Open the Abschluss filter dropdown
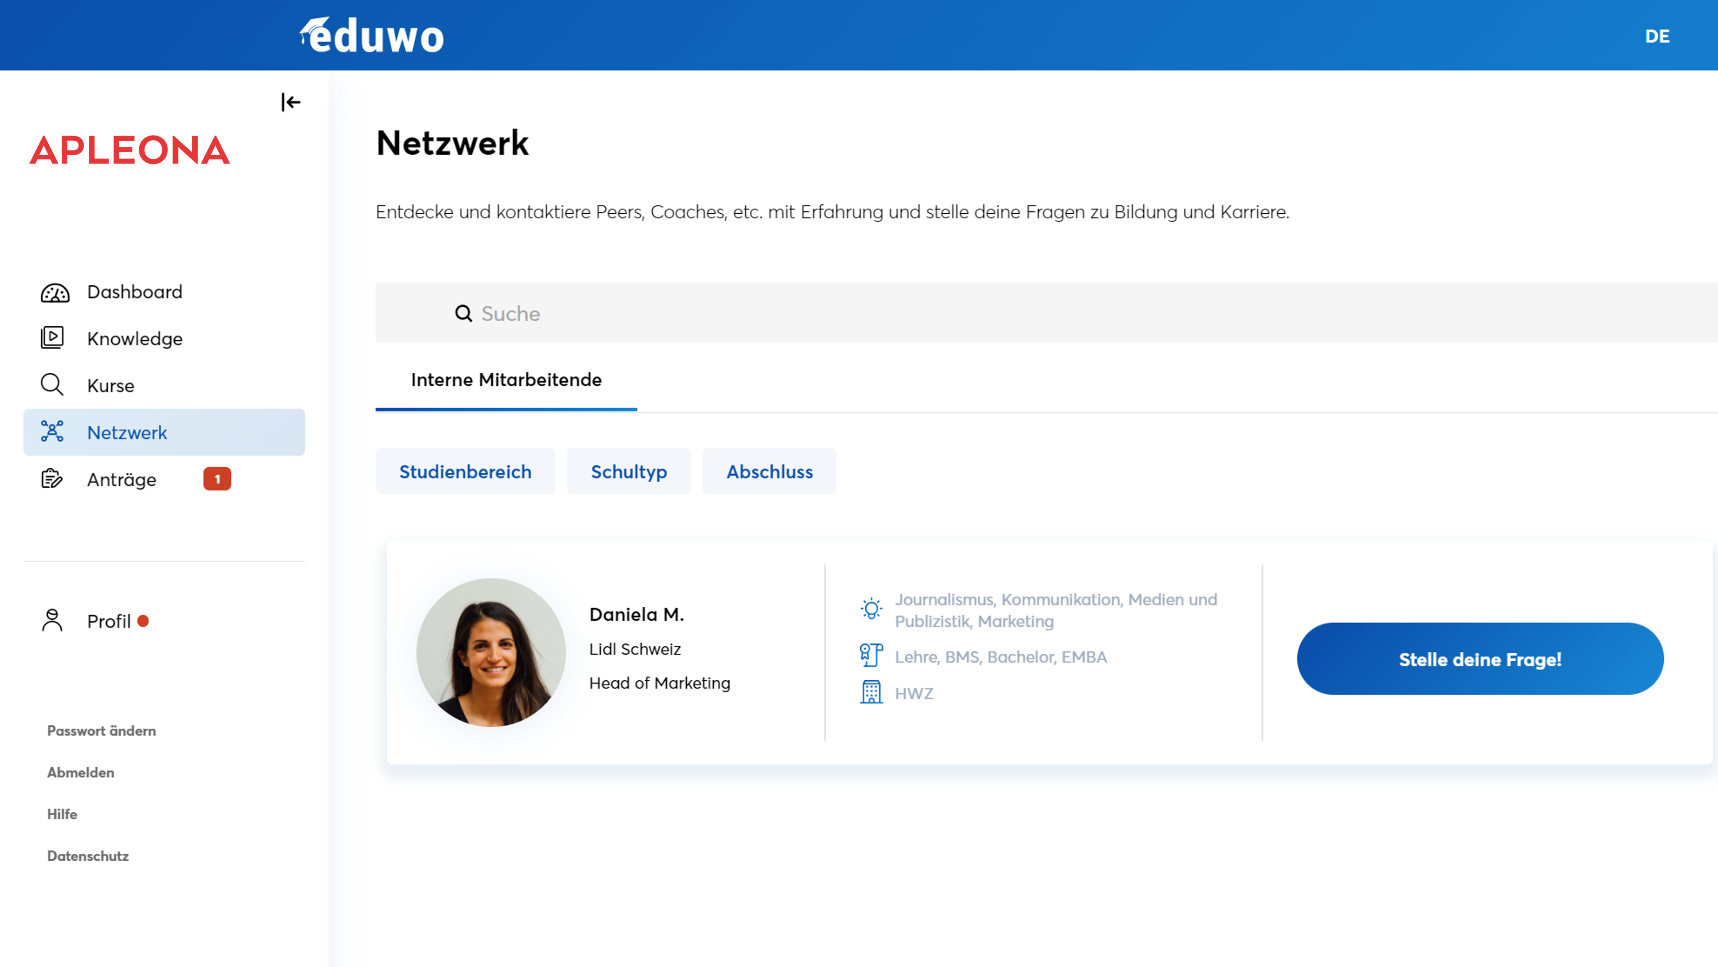The width and height of the screenshot is (1718, 967). (x=769, y=472)
